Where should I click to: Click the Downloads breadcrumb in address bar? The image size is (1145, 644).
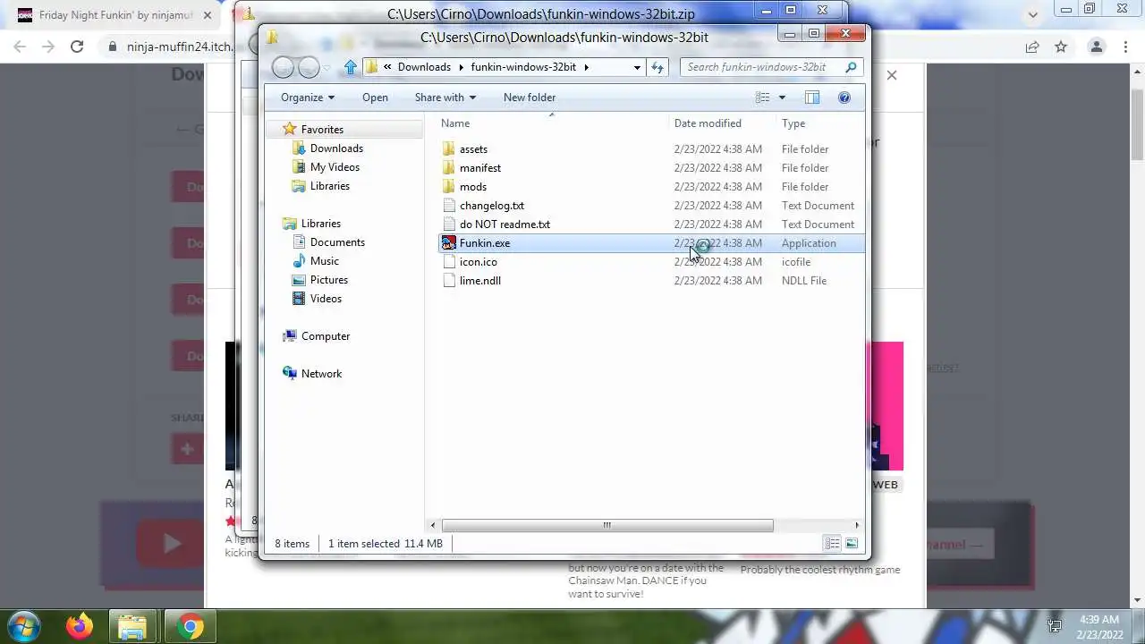[424, 67]
